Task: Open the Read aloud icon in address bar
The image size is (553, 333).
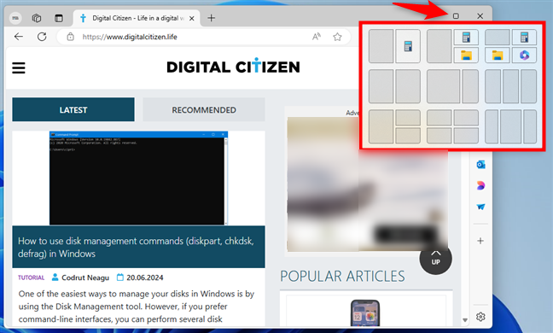Action: click(317, 37)
